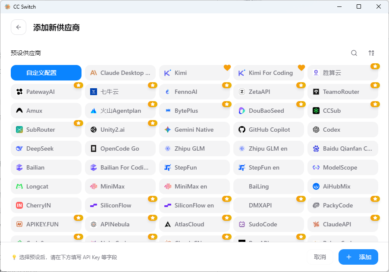The width and height of the screenshot is (389, 272).
Task: Select the FennoAI preset
Action: click(x=194, y=92)
